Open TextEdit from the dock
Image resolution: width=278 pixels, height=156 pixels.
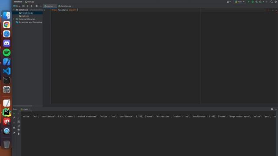pos(7,103)
